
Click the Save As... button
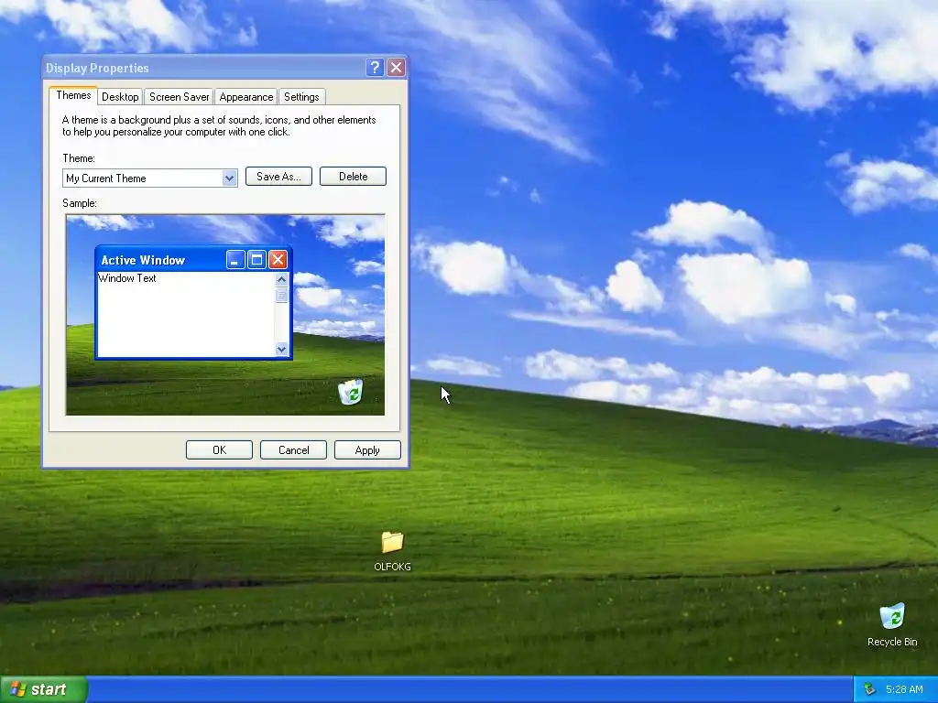click(x=278, y=177)
